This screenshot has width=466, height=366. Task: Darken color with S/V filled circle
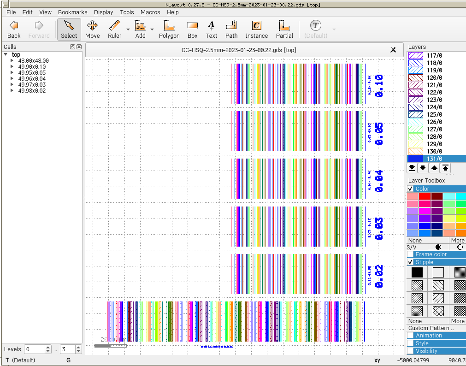tap(438, 247)
